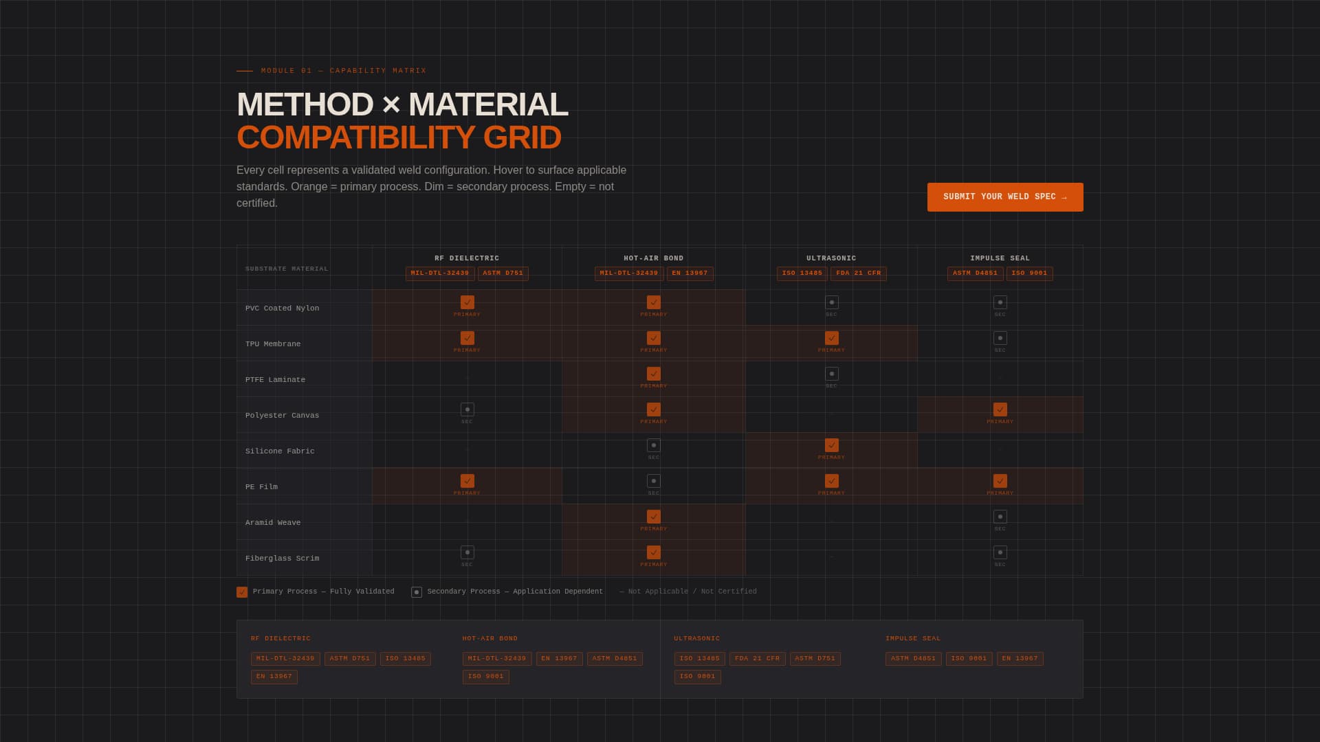Click the Secondary Process legend indicator
Screen dimensions: 1320x742
(x=417, y=592)
